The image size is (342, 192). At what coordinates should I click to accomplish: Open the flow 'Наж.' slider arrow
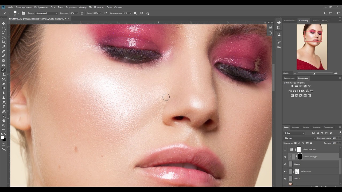click(101, 13)
